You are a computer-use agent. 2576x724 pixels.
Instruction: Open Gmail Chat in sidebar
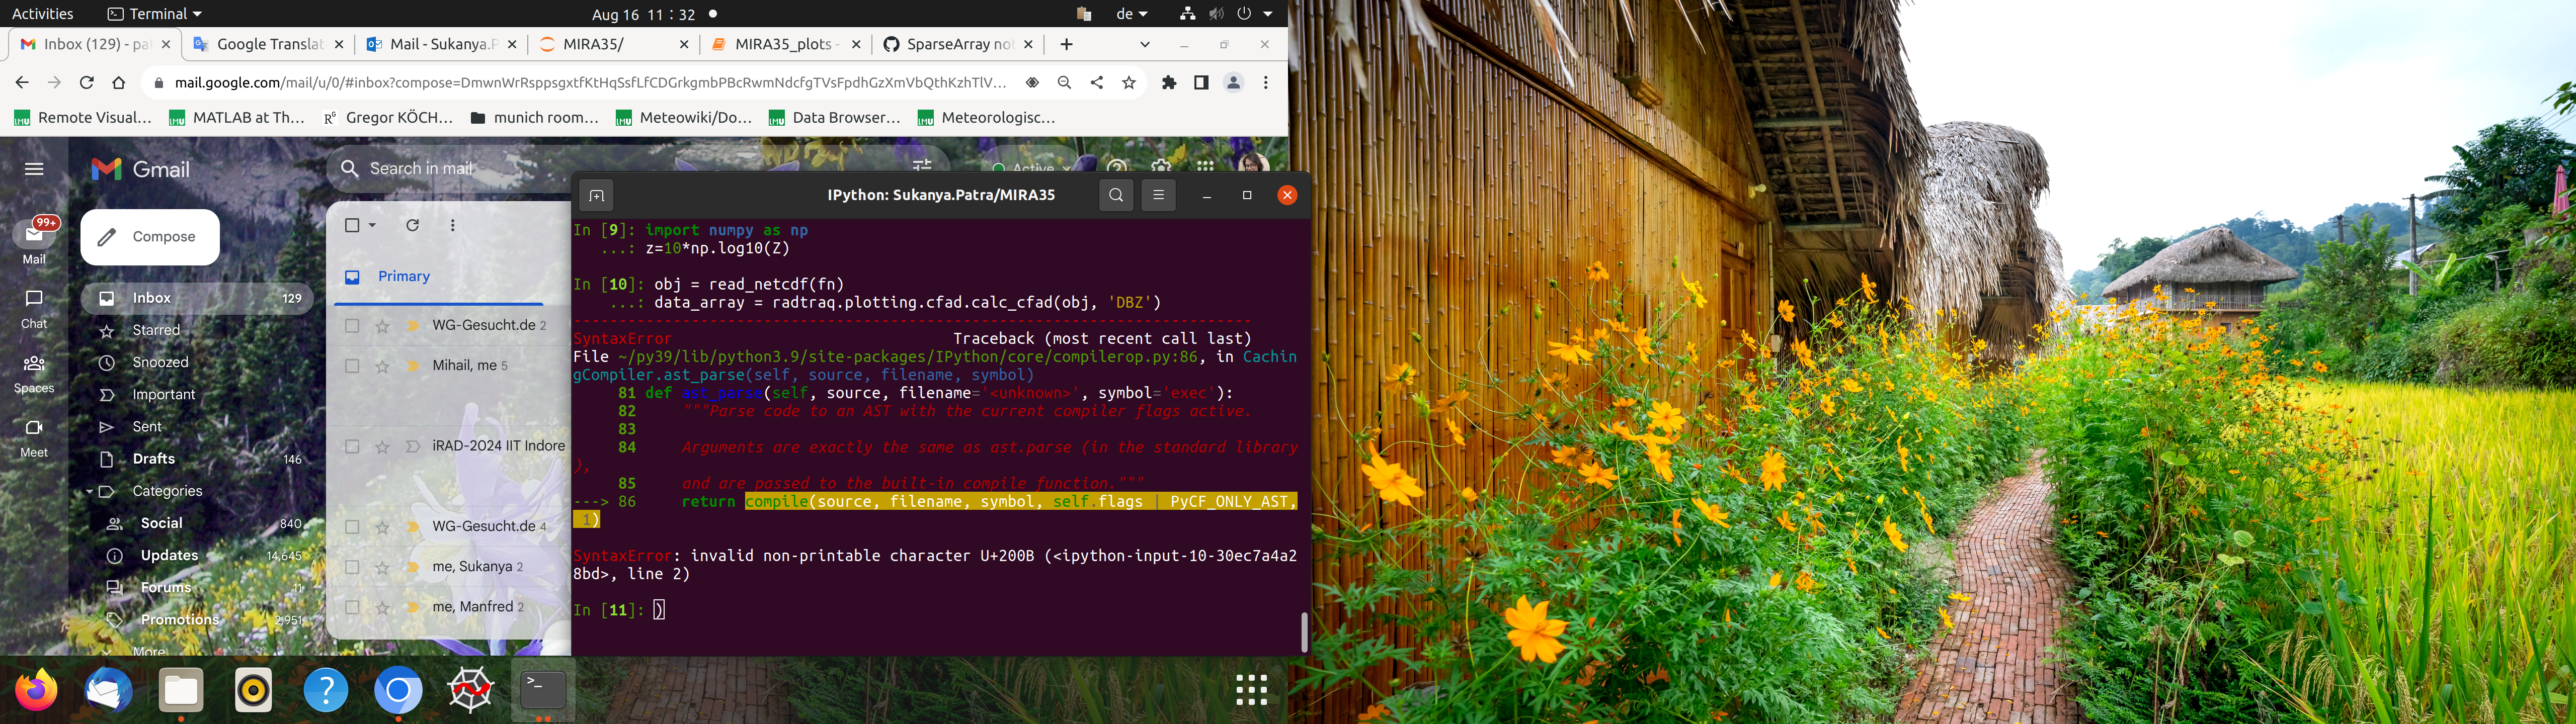(x=34, y=308)
